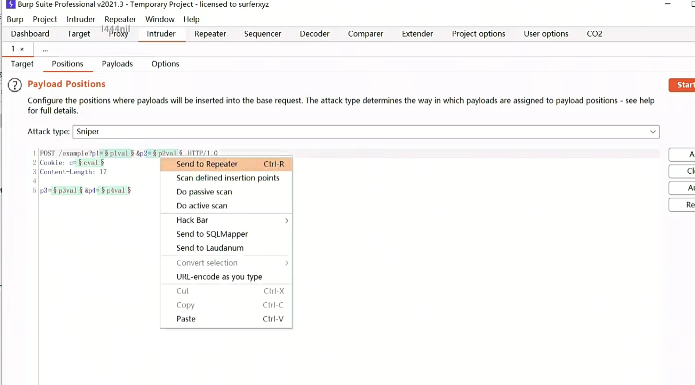Click Do active scan option
The height and width of the screenshot is (385, 695).
[202, 206]
